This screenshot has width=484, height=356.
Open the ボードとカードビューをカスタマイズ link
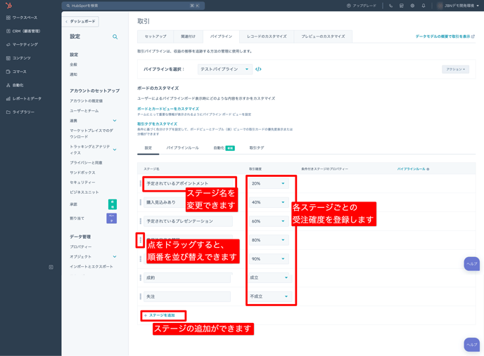pos(168,109)
